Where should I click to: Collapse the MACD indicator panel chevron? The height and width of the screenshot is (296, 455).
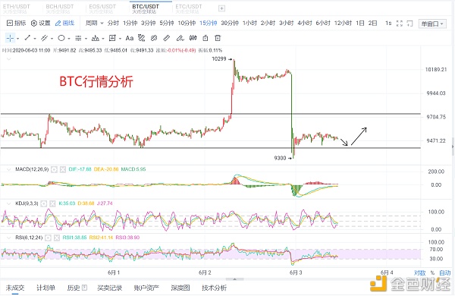pyautogui.click(x=9, y=169)
